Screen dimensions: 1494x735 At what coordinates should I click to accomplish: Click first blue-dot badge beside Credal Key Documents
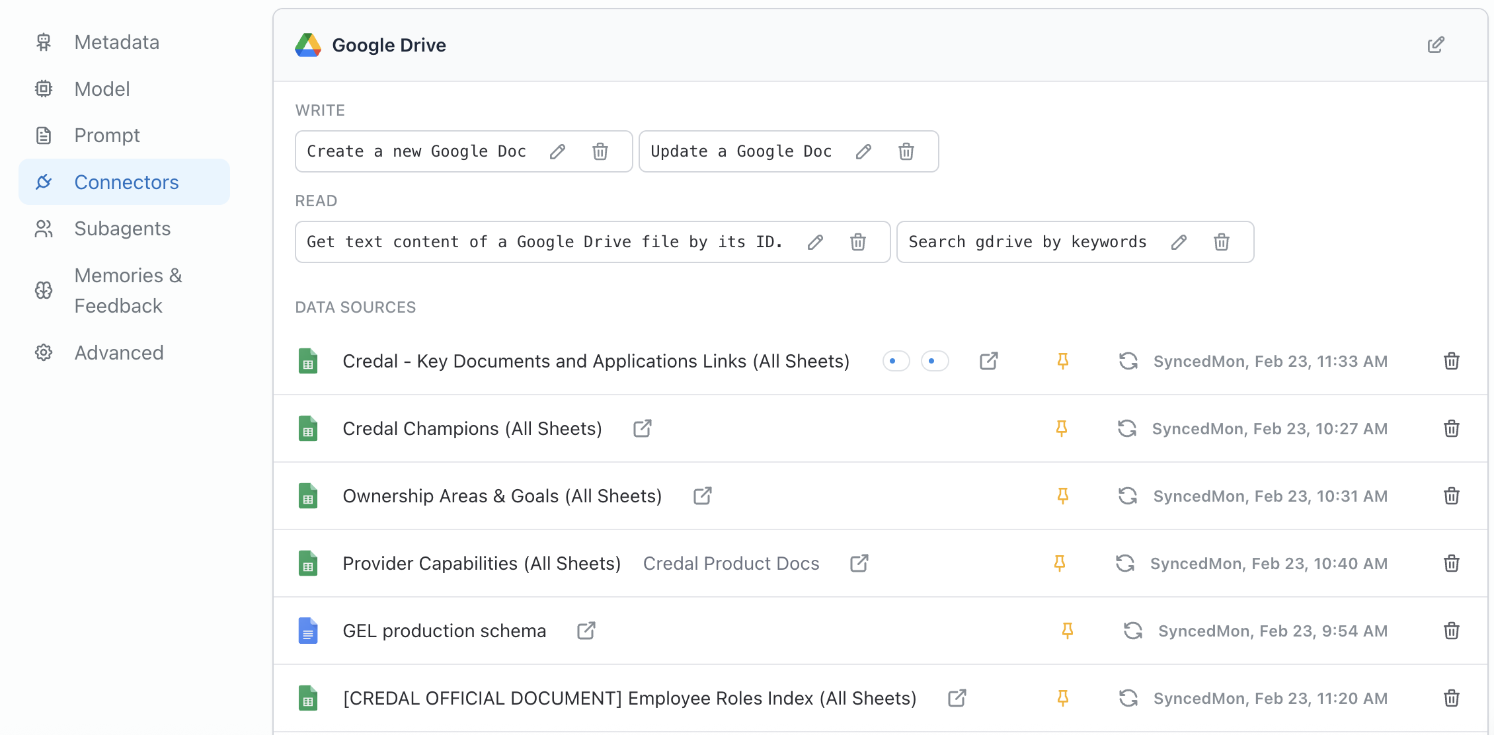point(896,361)
